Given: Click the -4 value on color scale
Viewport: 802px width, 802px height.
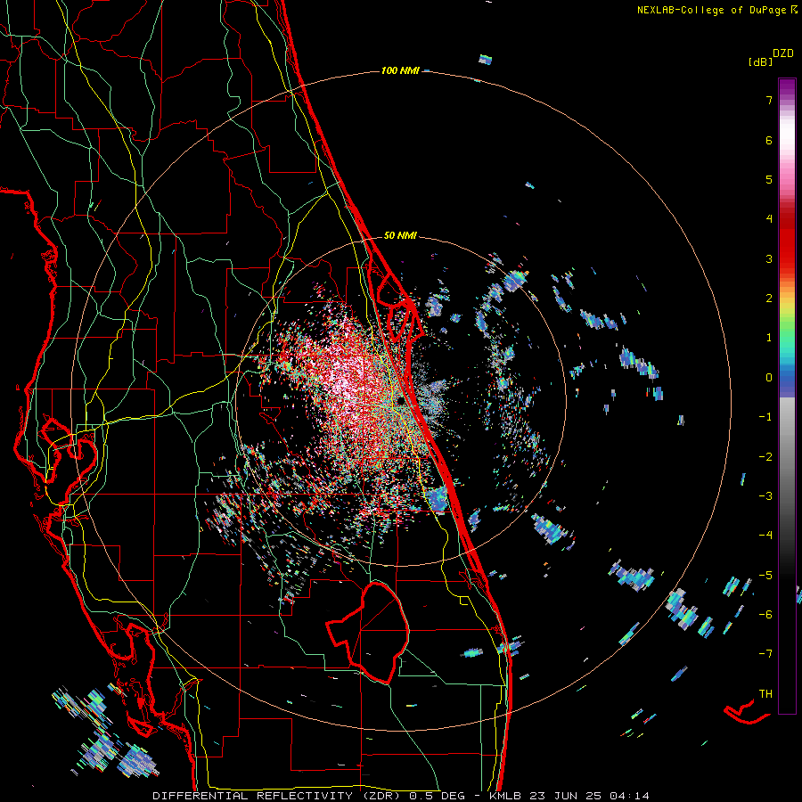Looking at the screenshot, I should click(765, 535).
